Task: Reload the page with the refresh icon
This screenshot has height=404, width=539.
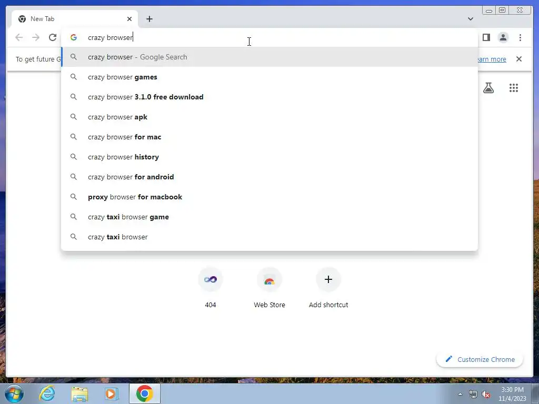Action: (x=52, y=37)
